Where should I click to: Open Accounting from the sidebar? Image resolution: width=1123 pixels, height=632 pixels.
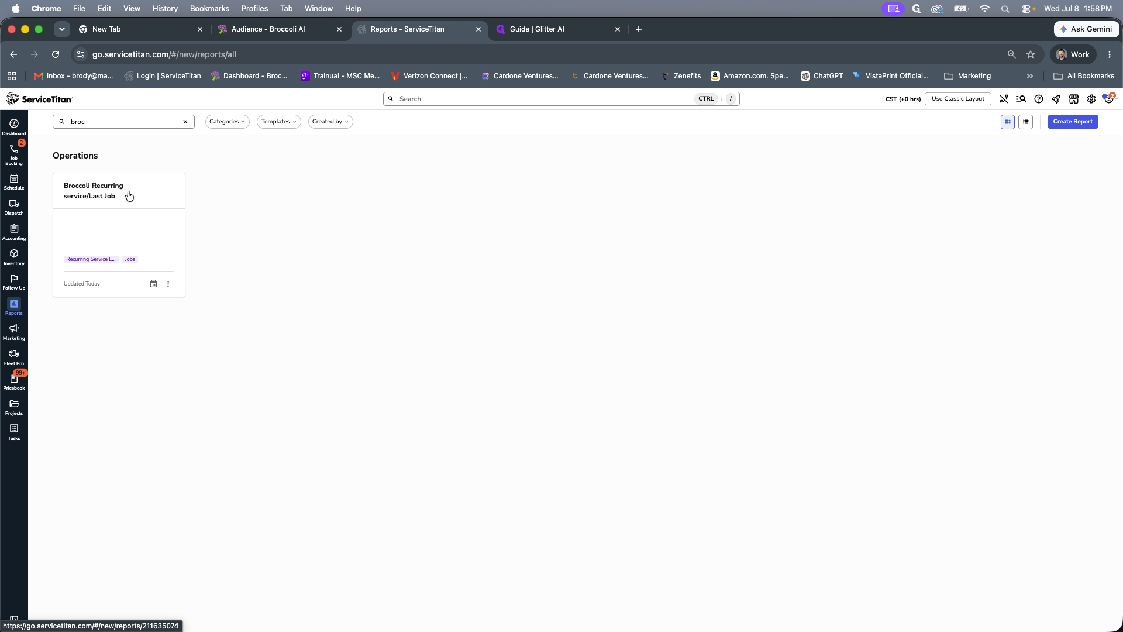click(x=14, y=232)
